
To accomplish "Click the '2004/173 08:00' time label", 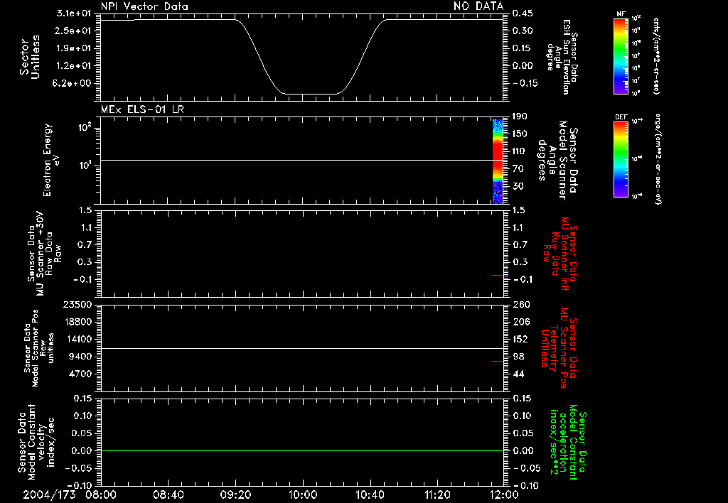I will pos(70,494).
